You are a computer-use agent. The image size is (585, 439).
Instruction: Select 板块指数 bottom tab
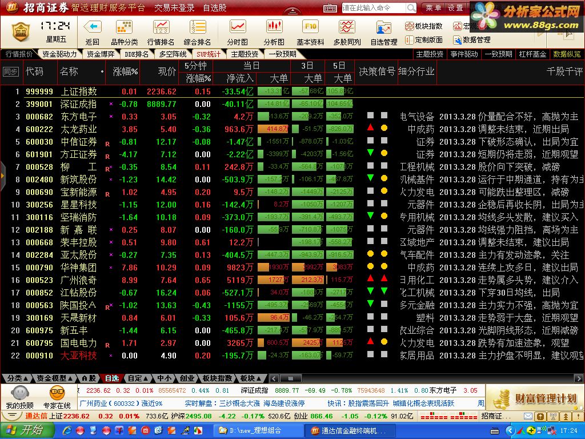tap(217, 378)
